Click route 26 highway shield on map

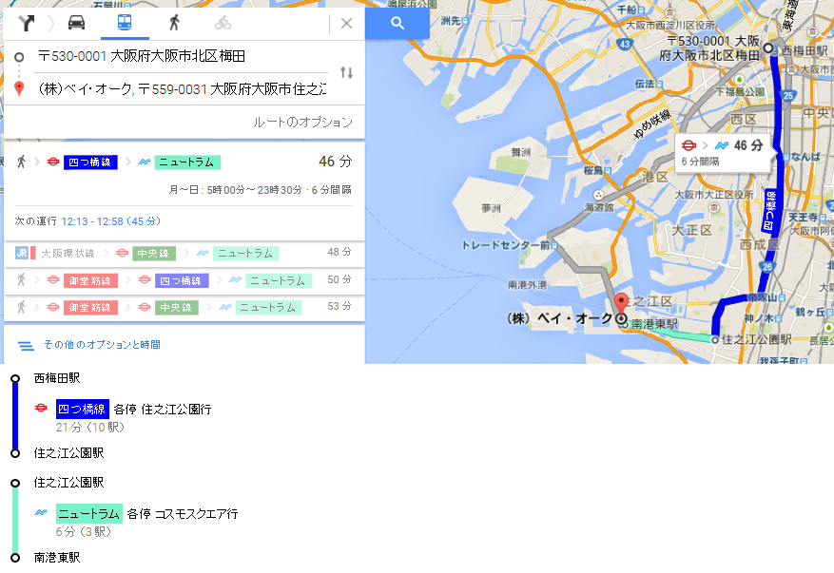[x=767, y=267]
